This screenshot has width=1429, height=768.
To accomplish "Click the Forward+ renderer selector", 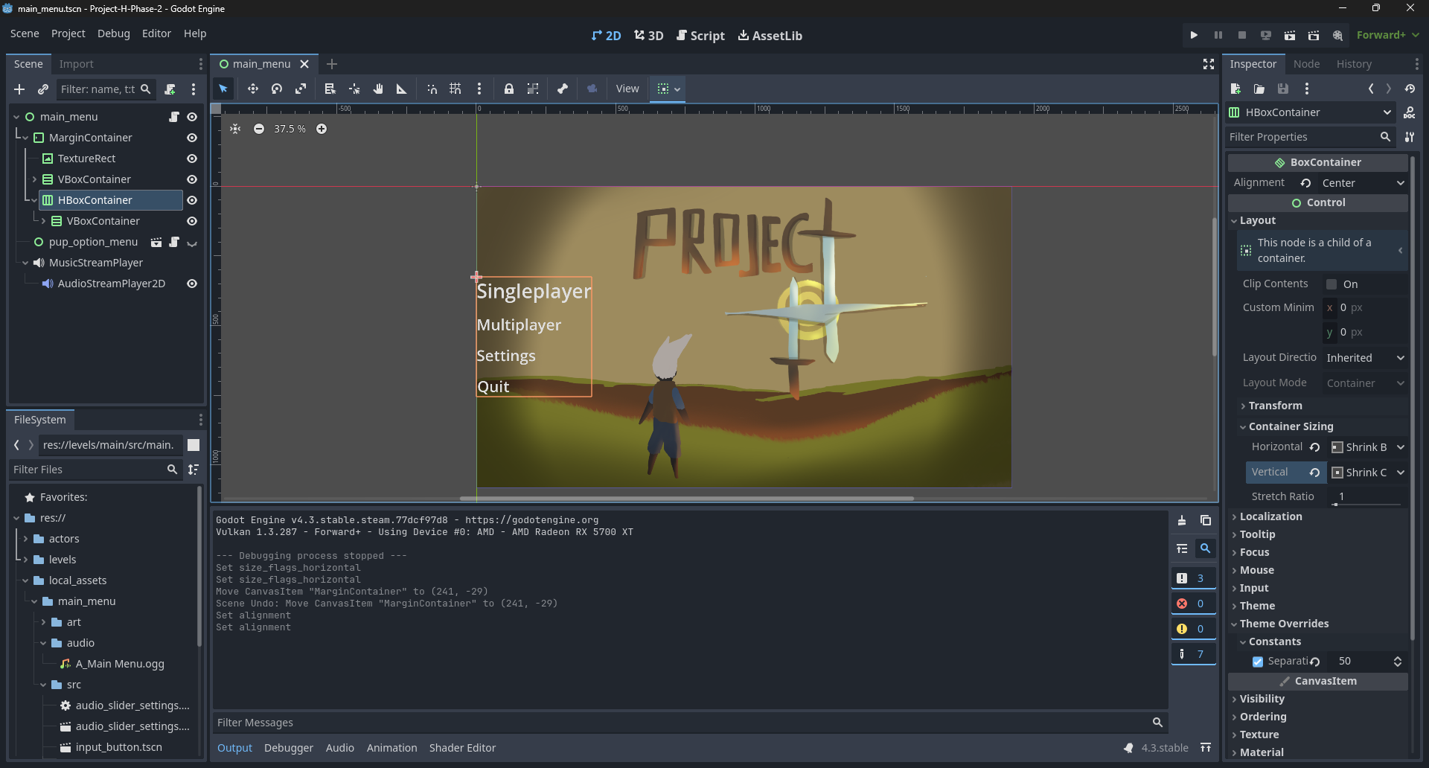I will [x=1388, y=35].
